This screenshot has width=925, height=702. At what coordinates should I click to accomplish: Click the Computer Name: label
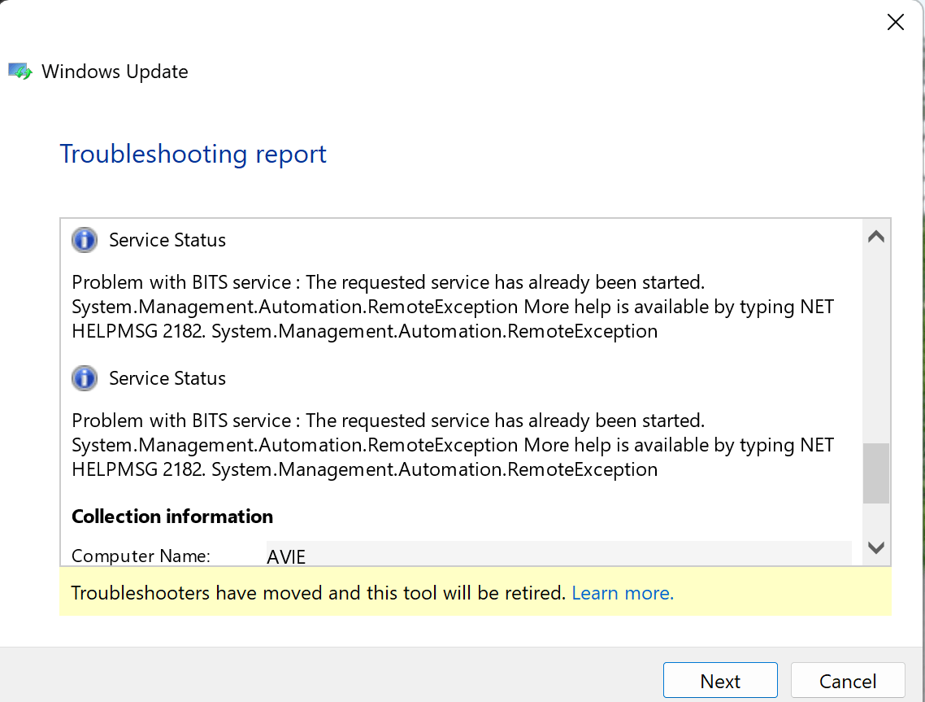click(x=141, y=556)
